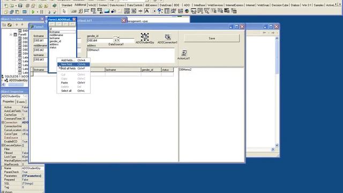Choose 'New field...' from context menu
The image size is (343, 193).
click(x=73, y=64)
